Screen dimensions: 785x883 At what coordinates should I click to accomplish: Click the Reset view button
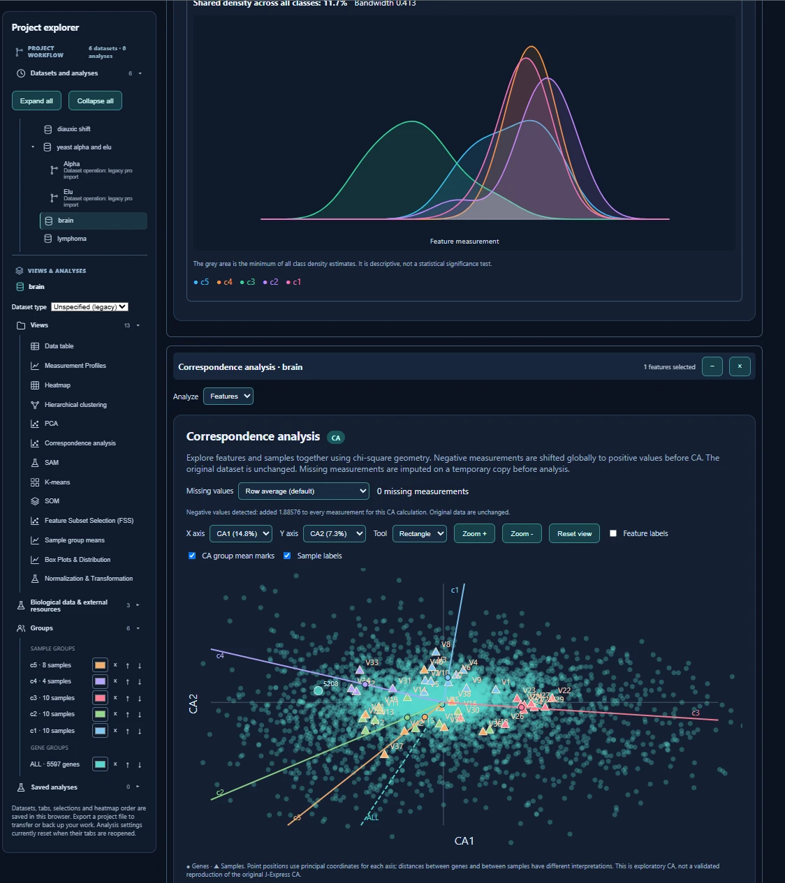coord(574,533)
